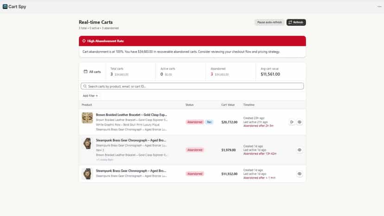View details eye icon for $1,979.00 cart

tap(300, 150)
